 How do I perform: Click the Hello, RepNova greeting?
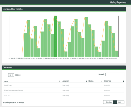coord(118,2)
